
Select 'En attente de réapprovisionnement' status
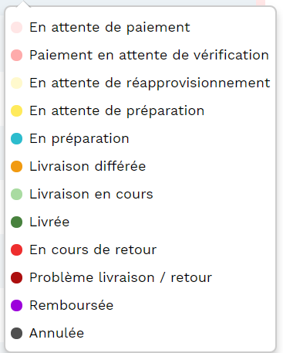(x=140, y=83)
